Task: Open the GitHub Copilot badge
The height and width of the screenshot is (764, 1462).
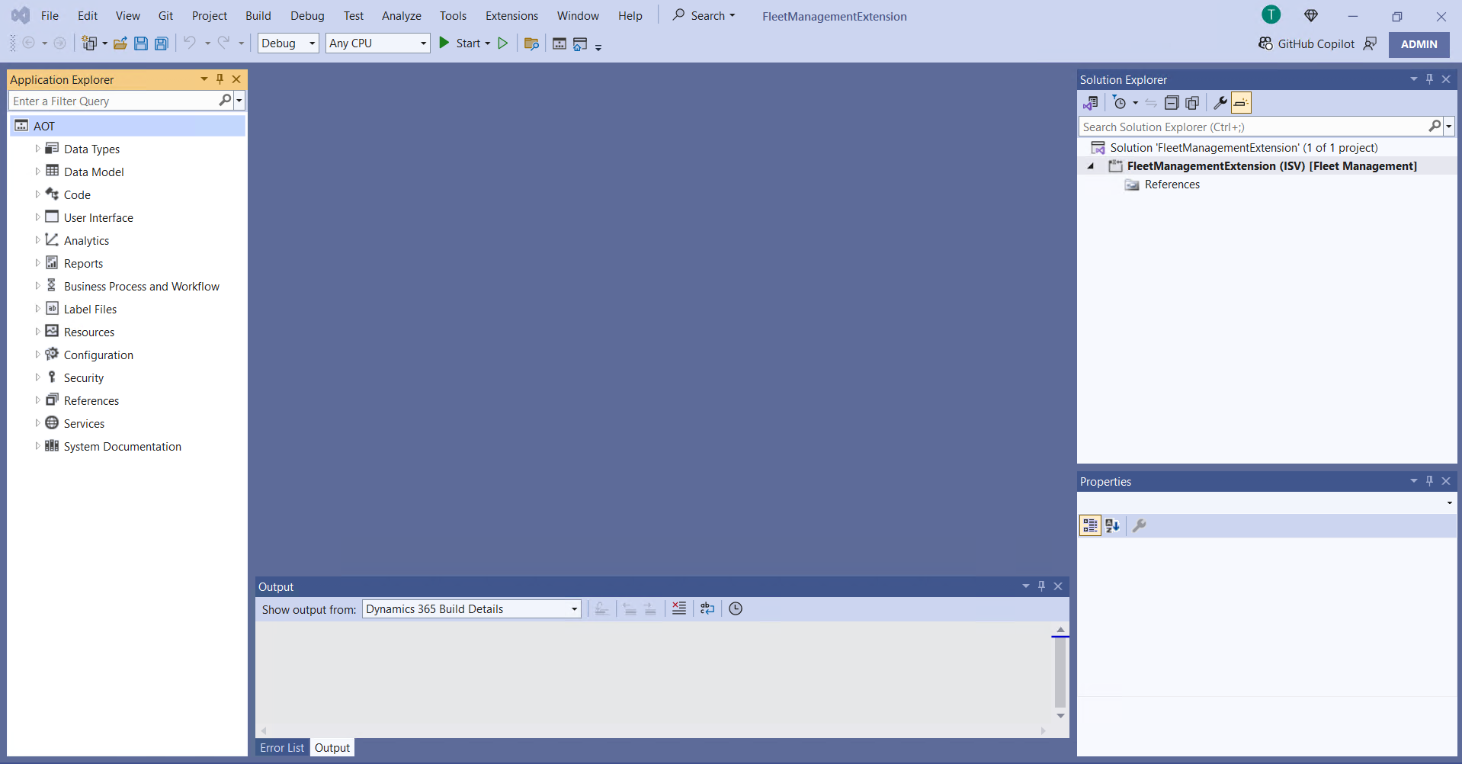Action: click(1307, 43)
